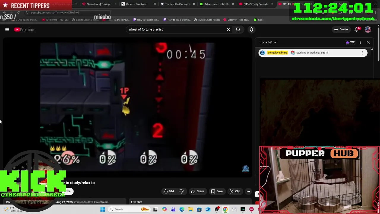Close the Streamloots tab
Viewport: 380px width, 214px height.
(x=115, y=4)
